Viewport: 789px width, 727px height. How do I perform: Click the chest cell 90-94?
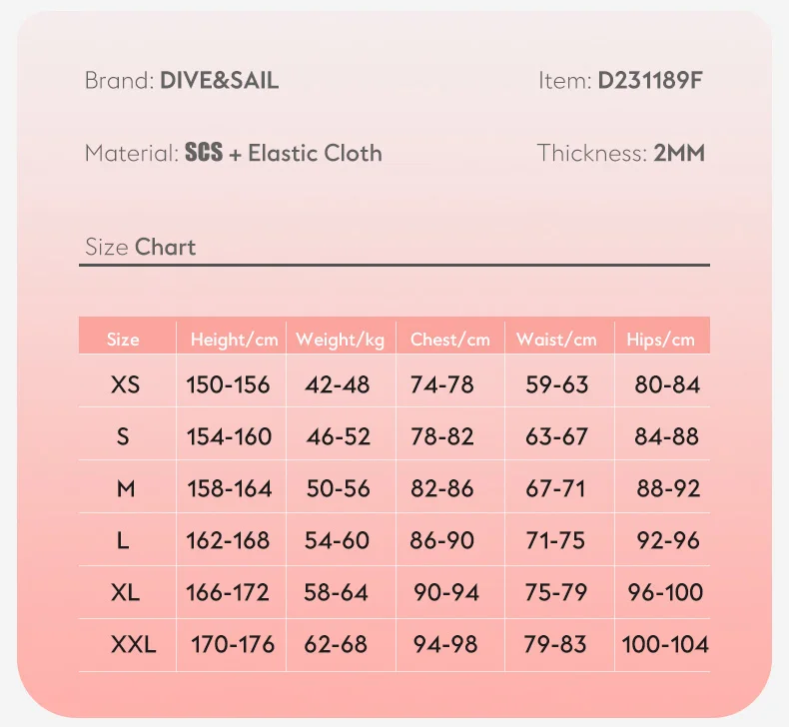[446, 592]
